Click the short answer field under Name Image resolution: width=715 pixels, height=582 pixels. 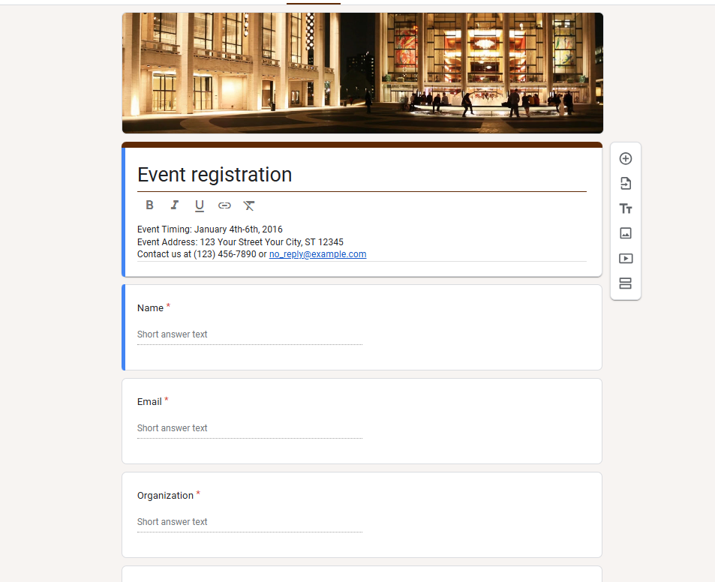click(x=249, y=334)
